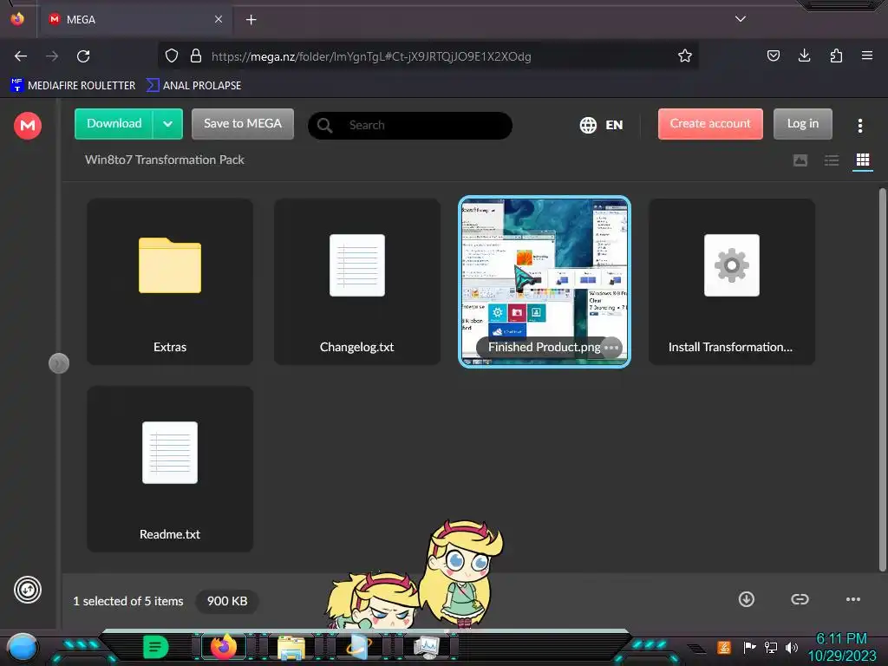Open the EN language selector

coord(601,125)
